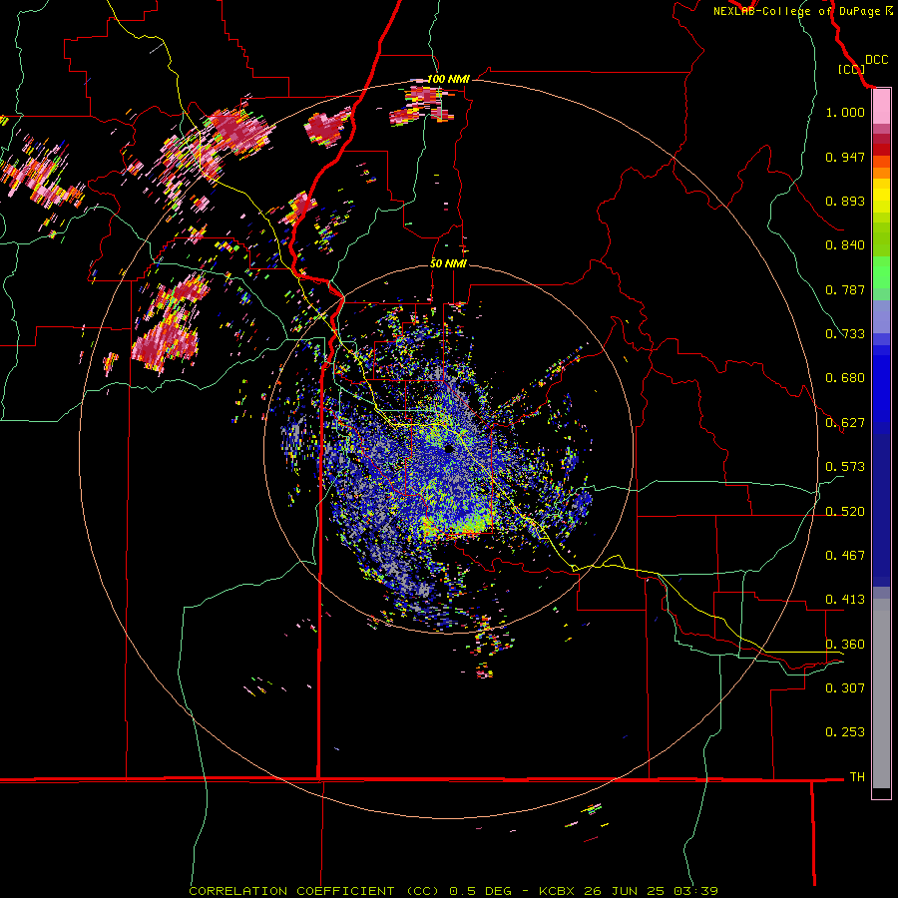Select the 0.680 legend value
Screen dimensions: 898x898
[x=845, y=378]
